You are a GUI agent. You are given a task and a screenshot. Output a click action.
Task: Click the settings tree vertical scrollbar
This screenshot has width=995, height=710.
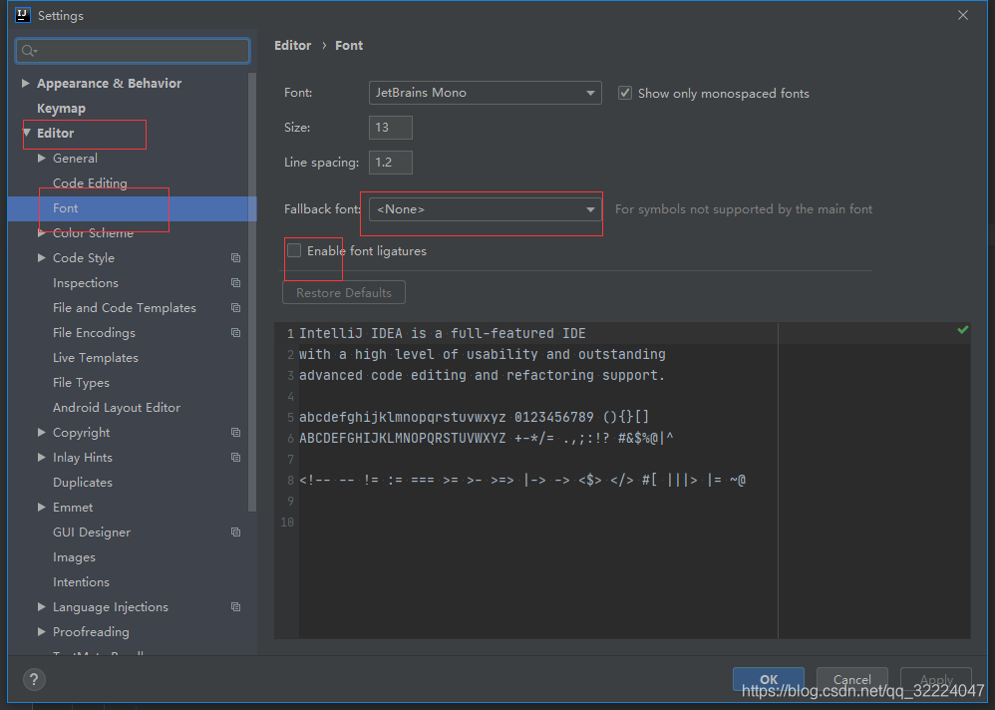point(252,292)
